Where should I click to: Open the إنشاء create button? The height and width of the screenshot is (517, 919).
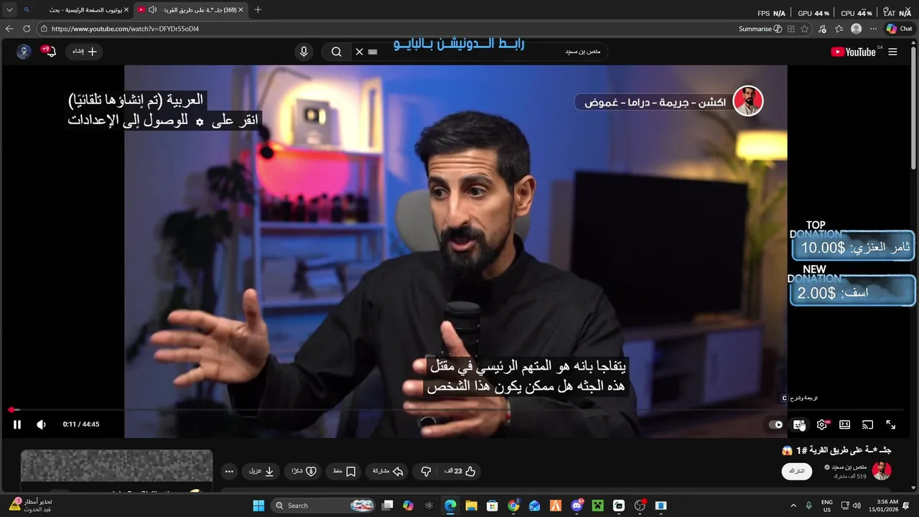[x=84, y=52]
